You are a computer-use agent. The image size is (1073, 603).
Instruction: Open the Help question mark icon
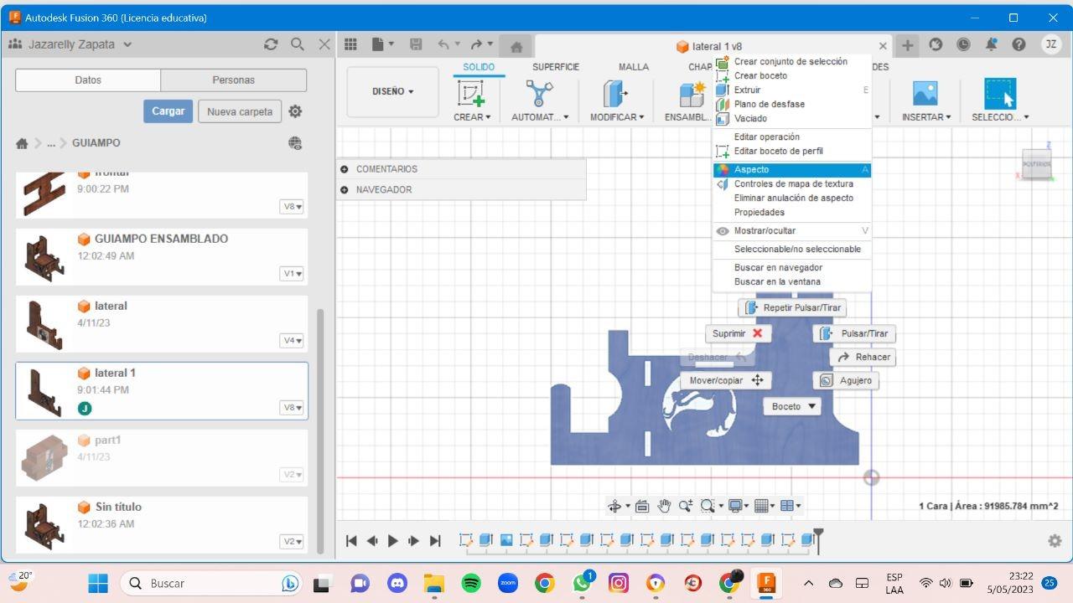pos(1019,45)
